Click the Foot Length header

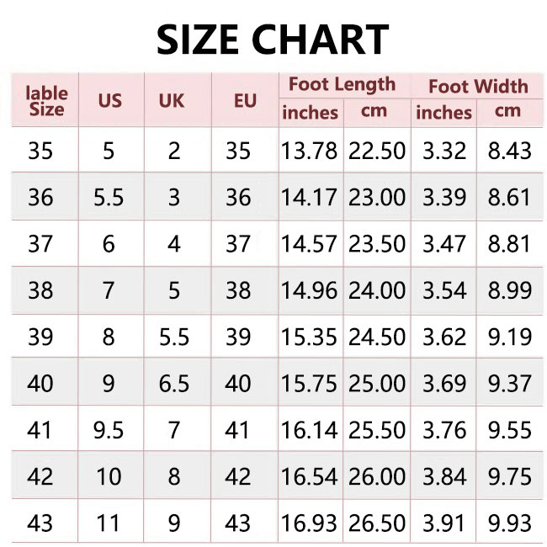pyautogui.click(x=343, y=85)
